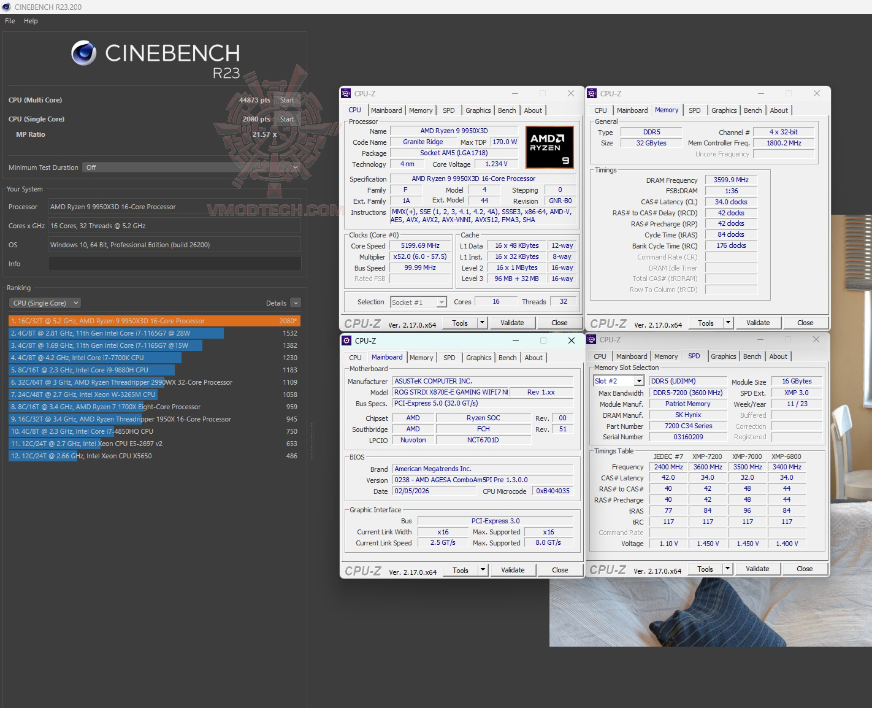
Task: Select the i7-1165G7 @15W ranking row
Action: click(155, 345)
